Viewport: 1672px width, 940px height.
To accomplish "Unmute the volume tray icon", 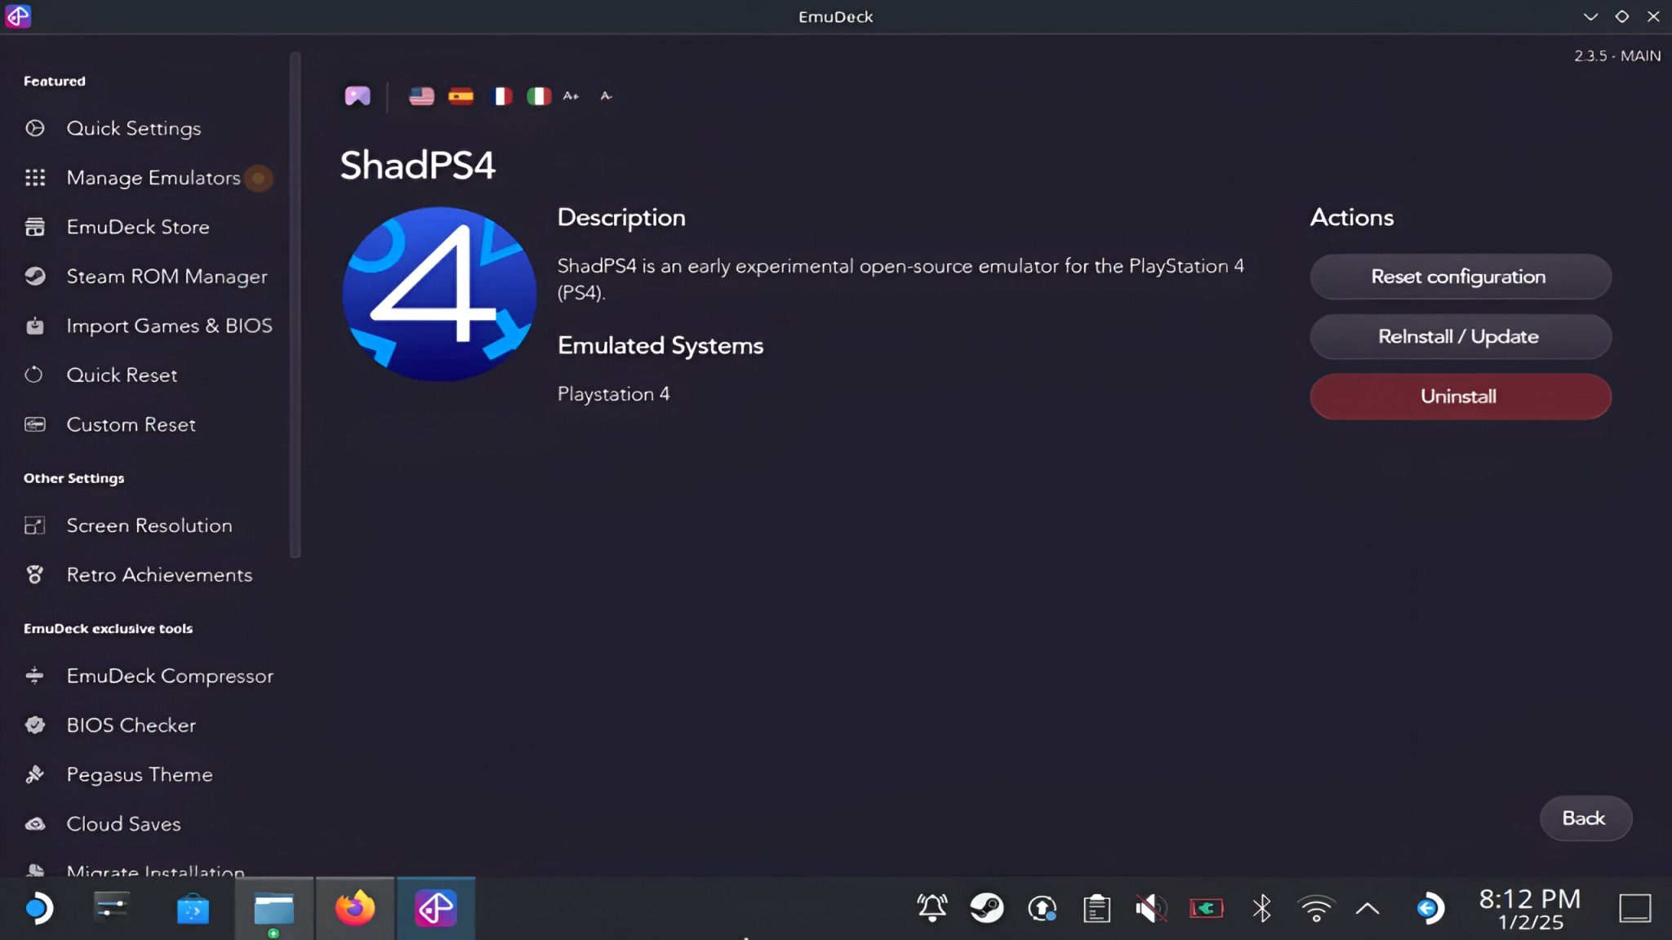I will point(1150,908).
